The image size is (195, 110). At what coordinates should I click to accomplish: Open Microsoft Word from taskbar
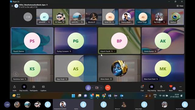tap(110, 96)
